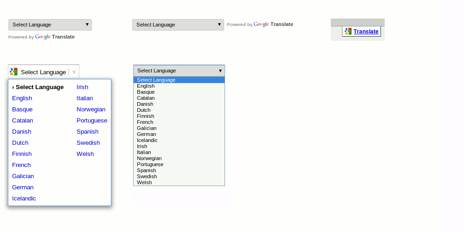464x232 pixels.
Task: Click the blue Irish link in the popup menu
Action: 83,87
